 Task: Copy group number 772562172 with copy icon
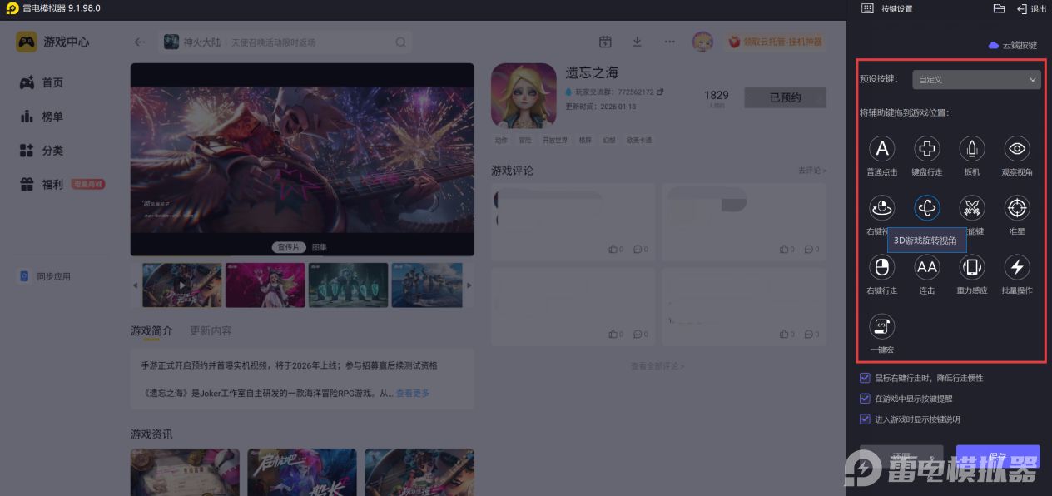(660, 91)
